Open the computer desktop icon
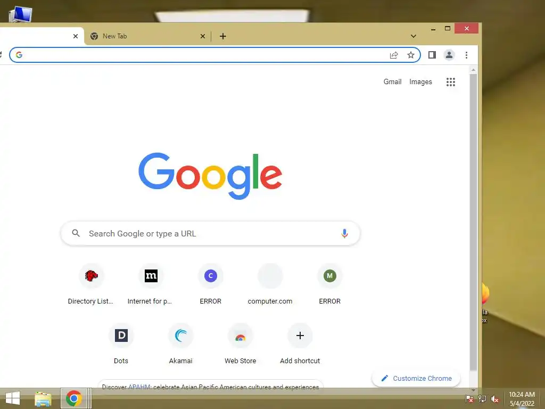Viewport: 545px width, 409px height. point(21,14)
